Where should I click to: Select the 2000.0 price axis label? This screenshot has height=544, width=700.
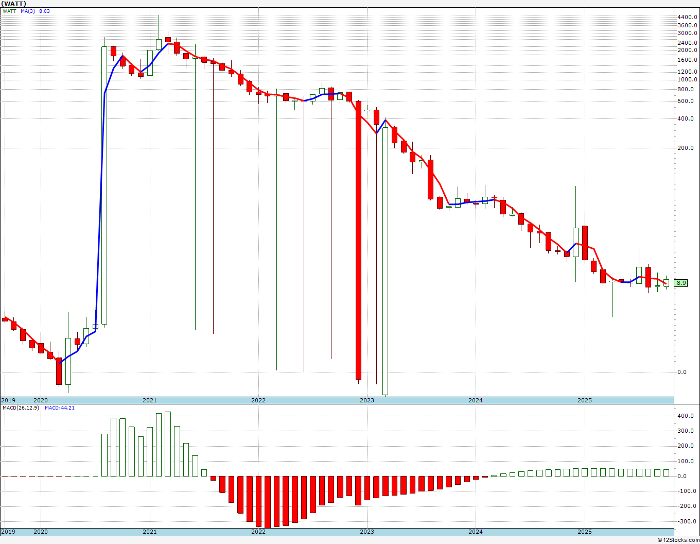point(688,50)
